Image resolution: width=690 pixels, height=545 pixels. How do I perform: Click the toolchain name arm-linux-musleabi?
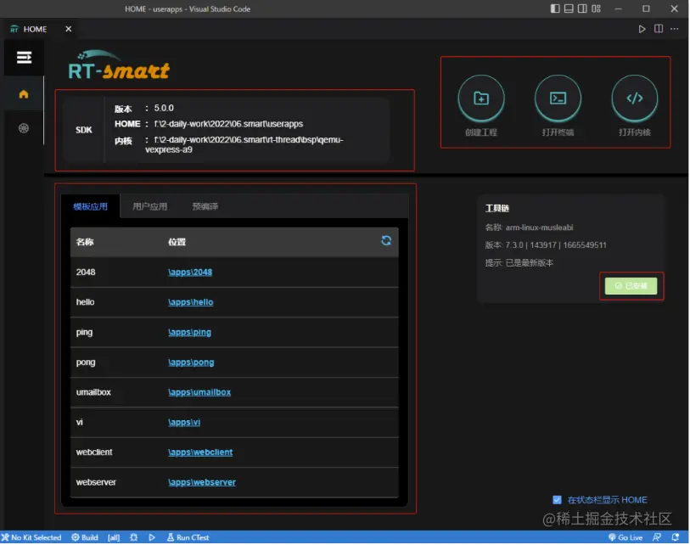click(539, 228)
